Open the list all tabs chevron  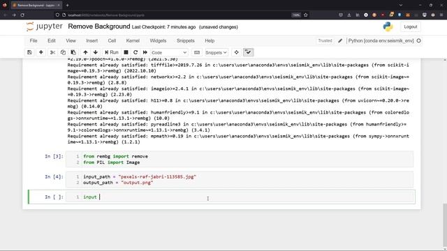(400, 5)
